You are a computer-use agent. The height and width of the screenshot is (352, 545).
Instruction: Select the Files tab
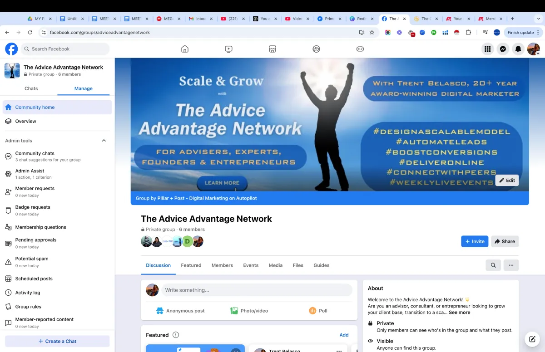click(298, 265)
